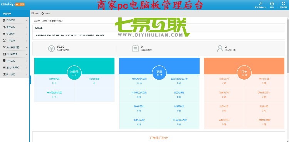Open the teal 待处理 circle badge
The width and height of the screenshot is (289, 142).
point(74,73)
